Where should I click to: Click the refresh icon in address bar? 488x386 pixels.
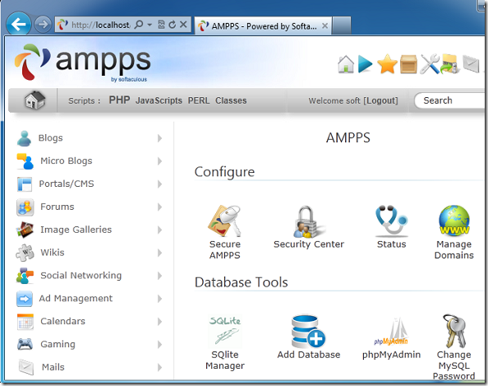tap(172, 25)
